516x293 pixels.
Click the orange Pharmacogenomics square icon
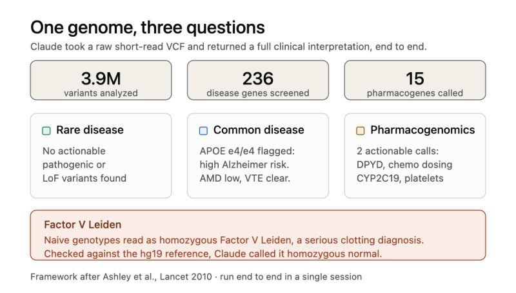pos(361,131)
